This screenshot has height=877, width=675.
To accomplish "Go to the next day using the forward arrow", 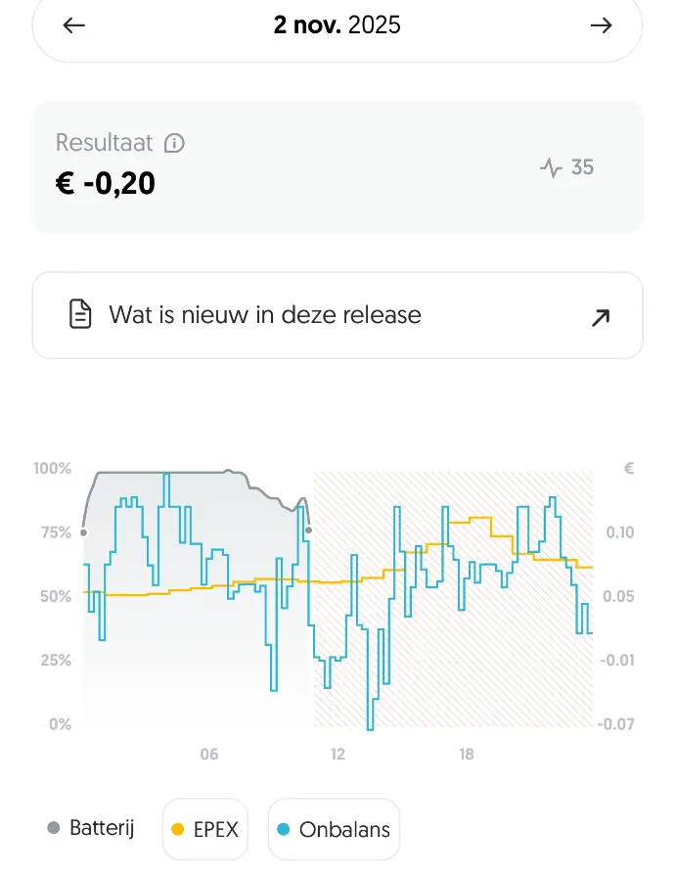I will [x=601, y=25].
